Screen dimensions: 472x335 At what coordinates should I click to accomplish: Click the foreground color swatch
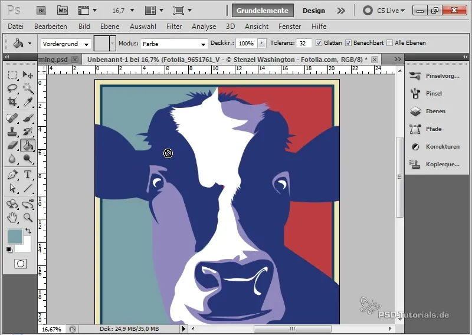(15, 237)
